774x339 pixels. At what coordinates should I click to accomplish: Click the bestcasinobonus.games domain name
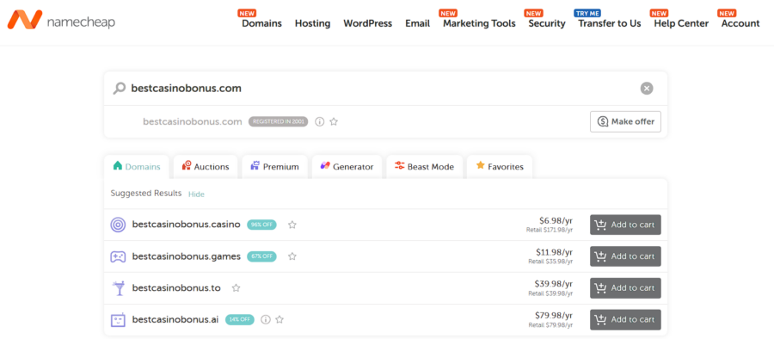186,256
